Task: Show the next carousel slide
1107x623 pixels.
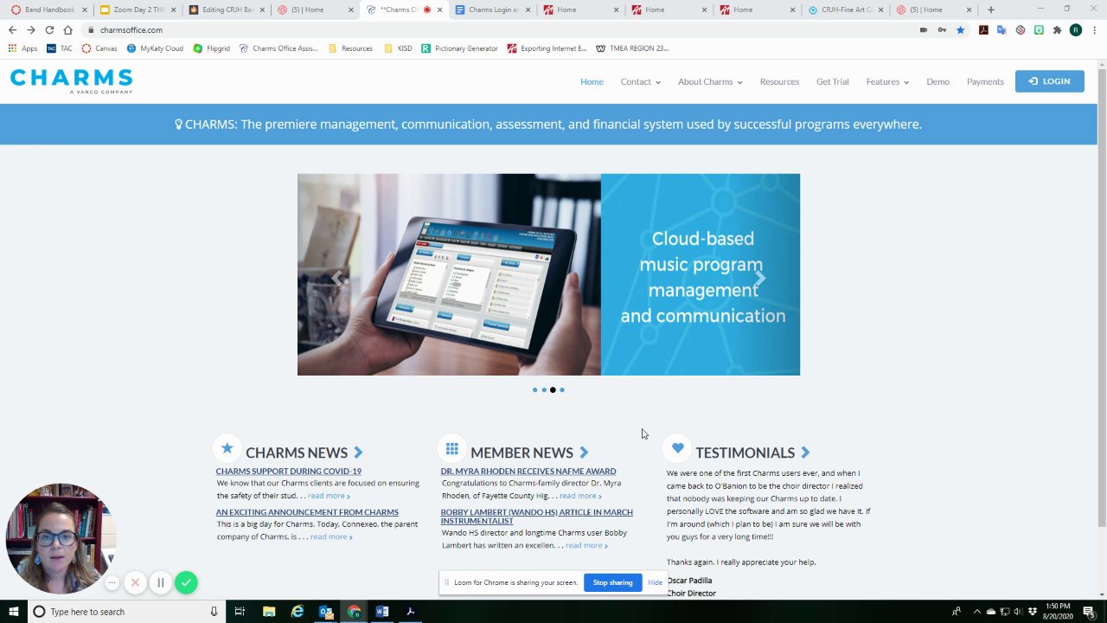Action: [759, 278]
